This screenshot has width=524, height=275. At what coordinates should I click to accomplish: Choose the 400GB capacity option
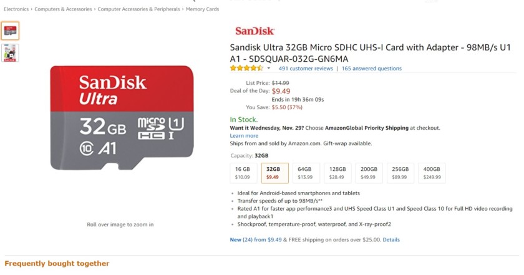432,173
